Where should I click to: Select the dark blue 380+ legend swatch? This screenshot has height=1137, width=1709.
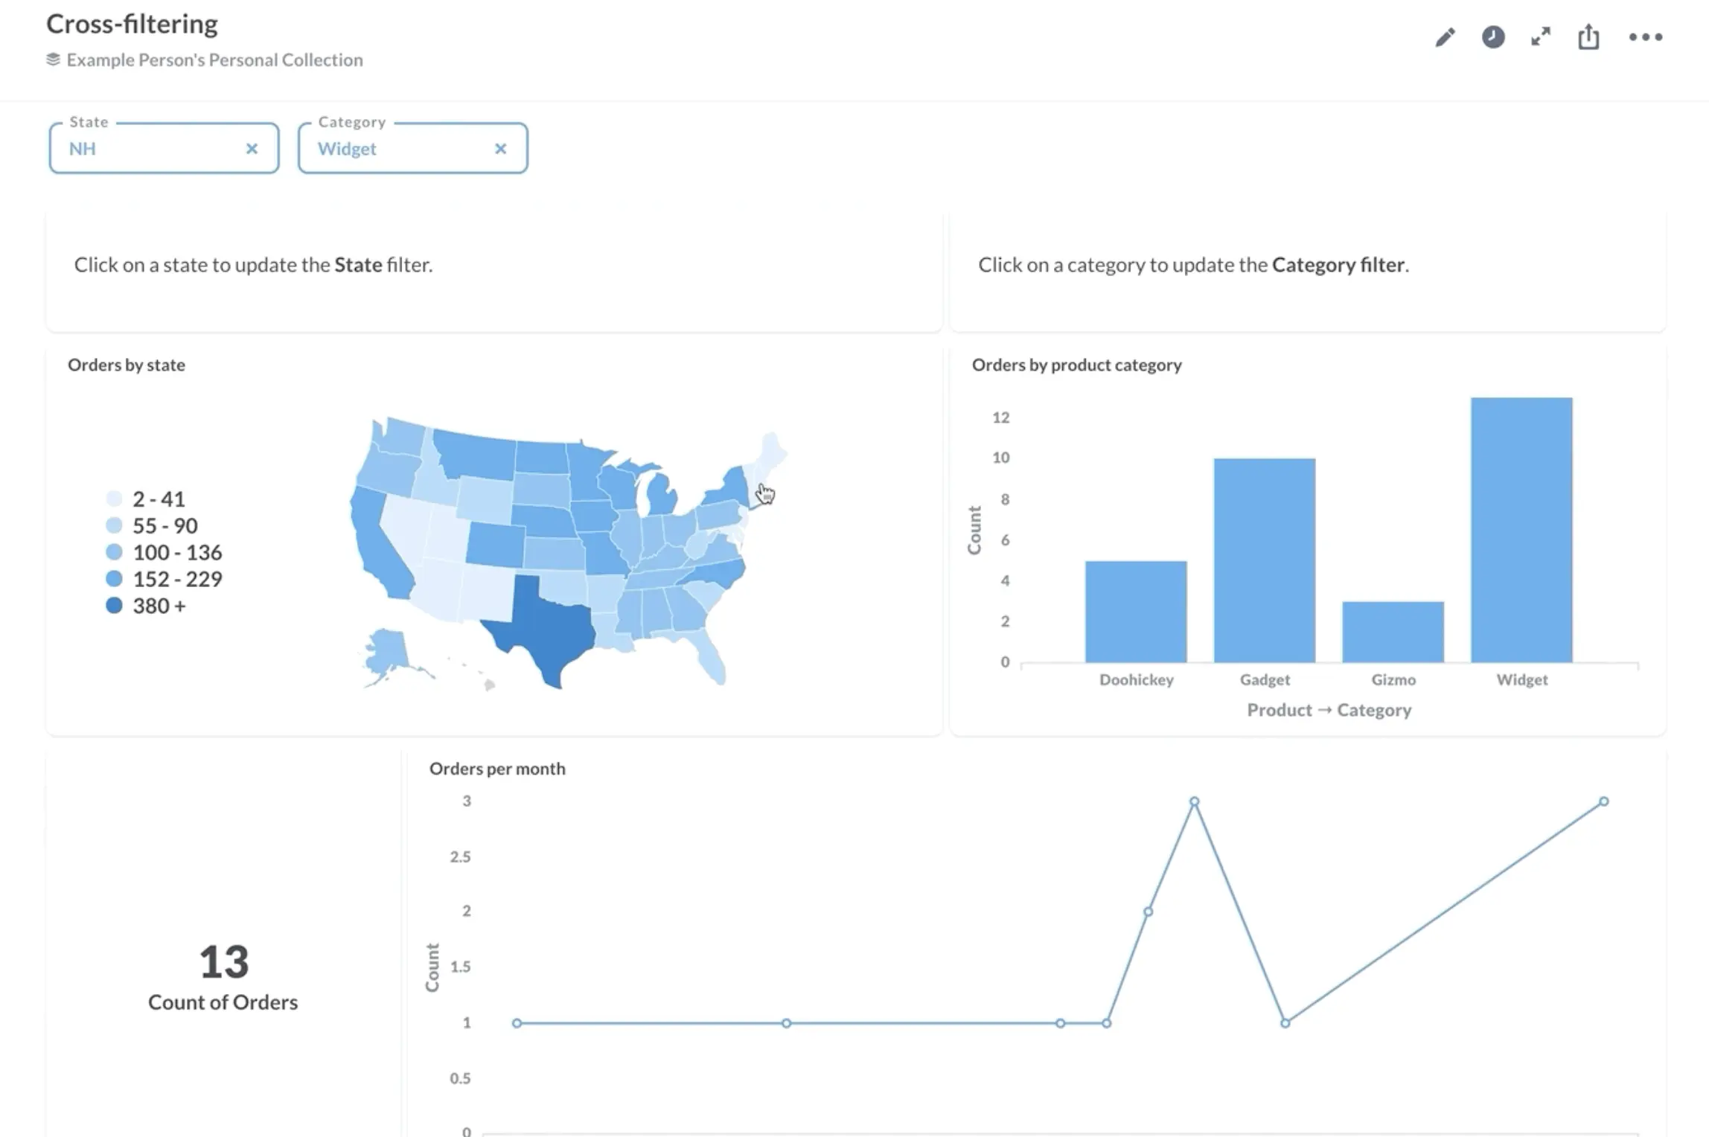pyautogui.click(x=113, y=605)
